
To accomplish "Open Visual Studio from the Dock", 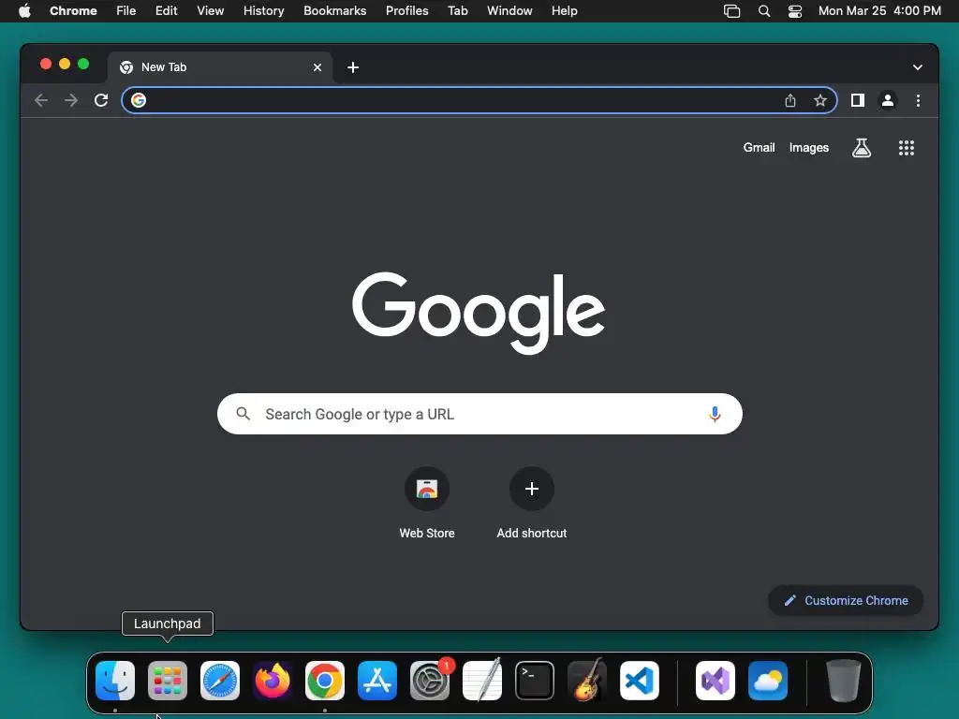I will click(x=715, y=681).
